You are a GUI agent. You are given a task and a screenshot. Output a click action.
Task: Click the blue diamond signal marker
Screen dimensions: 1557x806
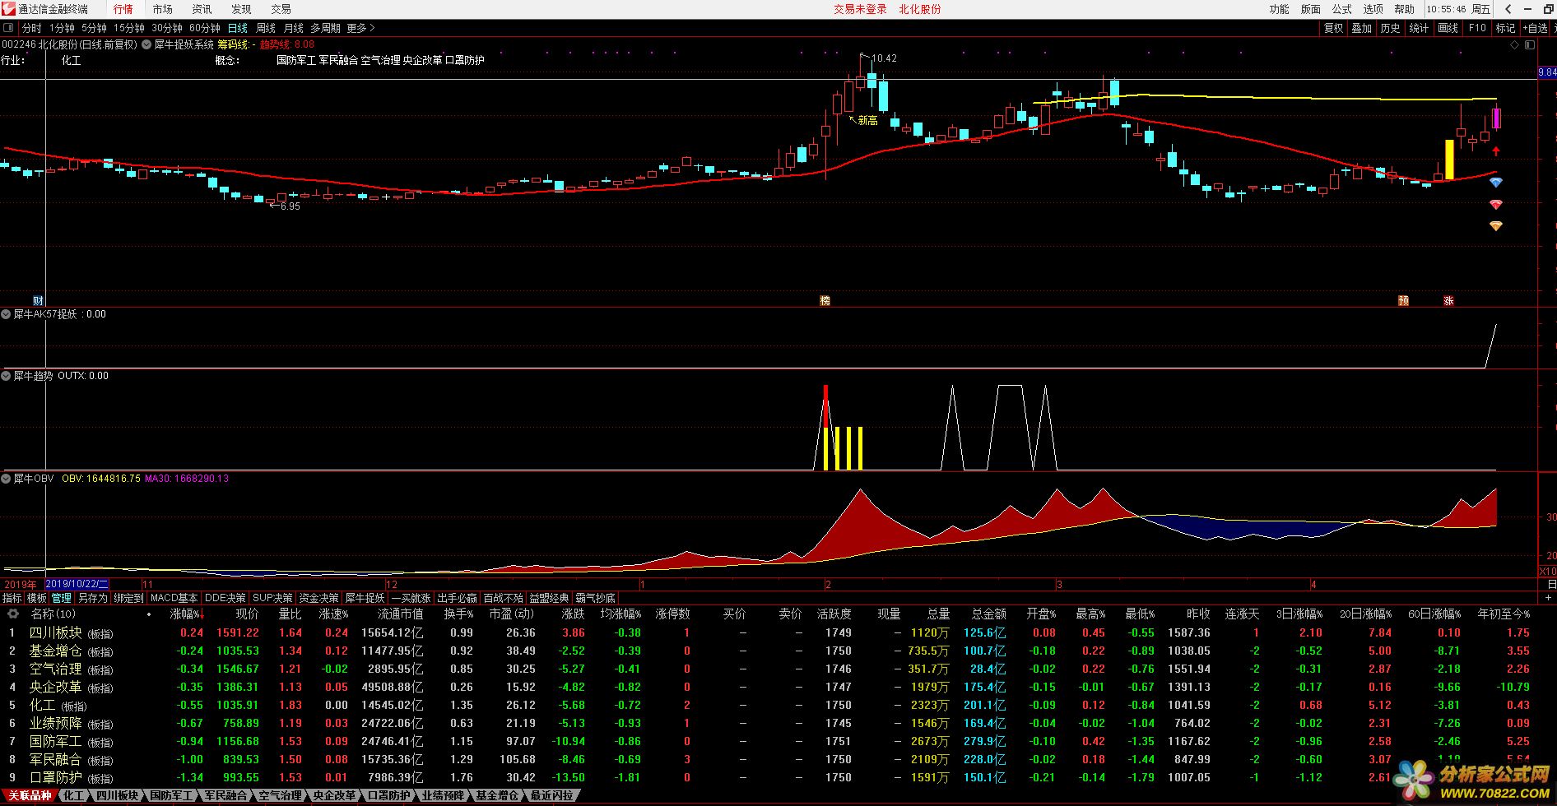(1496, 183)
